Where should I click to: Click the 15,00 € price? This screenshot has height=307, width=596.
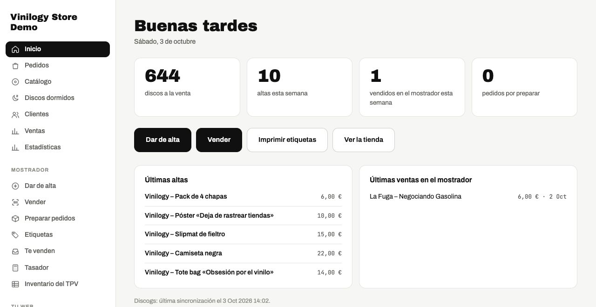(x=329, y=234)
